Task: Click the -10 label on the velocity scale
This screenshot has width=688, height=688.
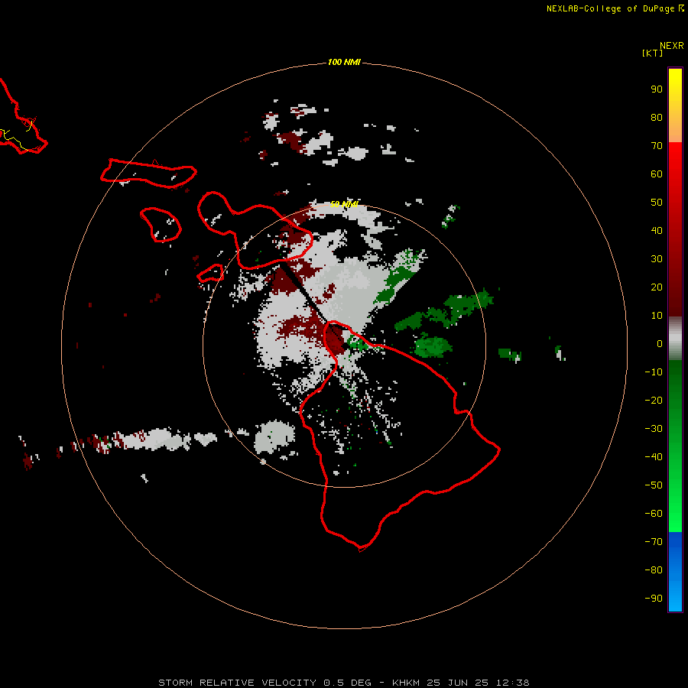Action: pos(654,372)
